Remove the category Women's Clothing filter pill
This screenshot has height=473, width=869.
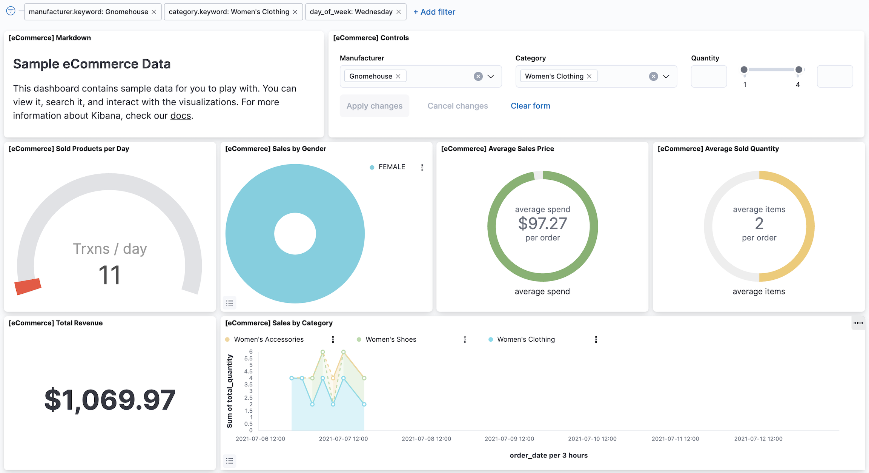click(295, 12)
